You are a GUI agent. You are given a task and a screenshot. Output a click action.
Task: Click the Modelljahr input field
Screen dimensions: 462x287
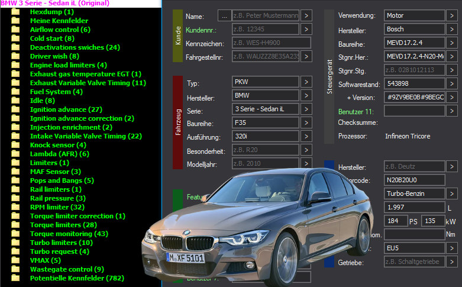point(266,163)
